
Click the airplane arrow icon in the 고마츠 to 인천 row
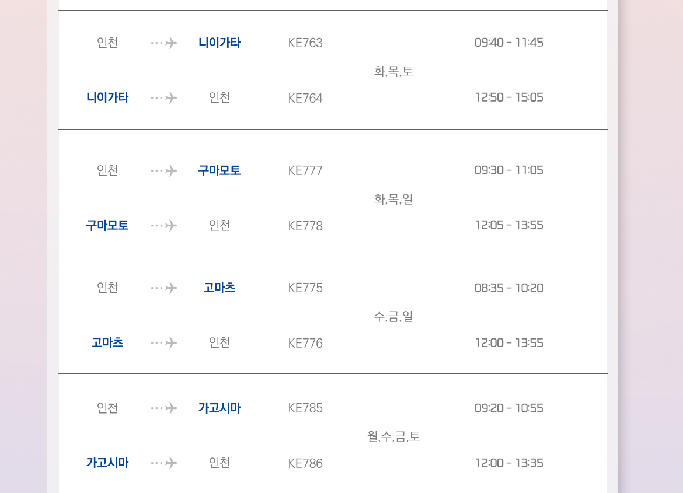coord(164,342)
